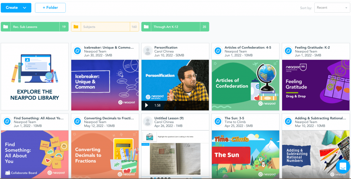Click Nearpod logo on Feeling Gratitude: K-2 card

(x=288, y=51)
